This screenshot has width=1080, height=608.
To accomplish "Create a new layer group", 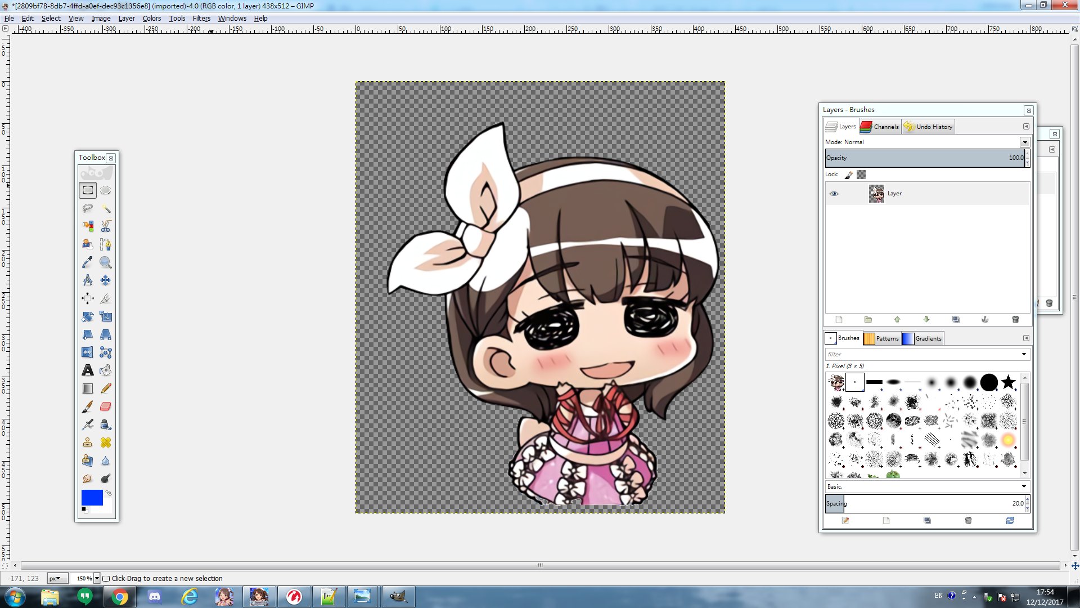I will tap(868, 320).
